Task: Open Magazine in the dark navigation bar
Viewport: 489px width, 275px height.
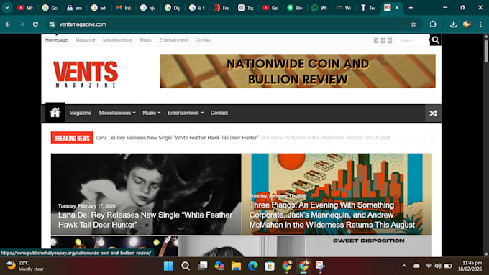Action: (80, 113)
